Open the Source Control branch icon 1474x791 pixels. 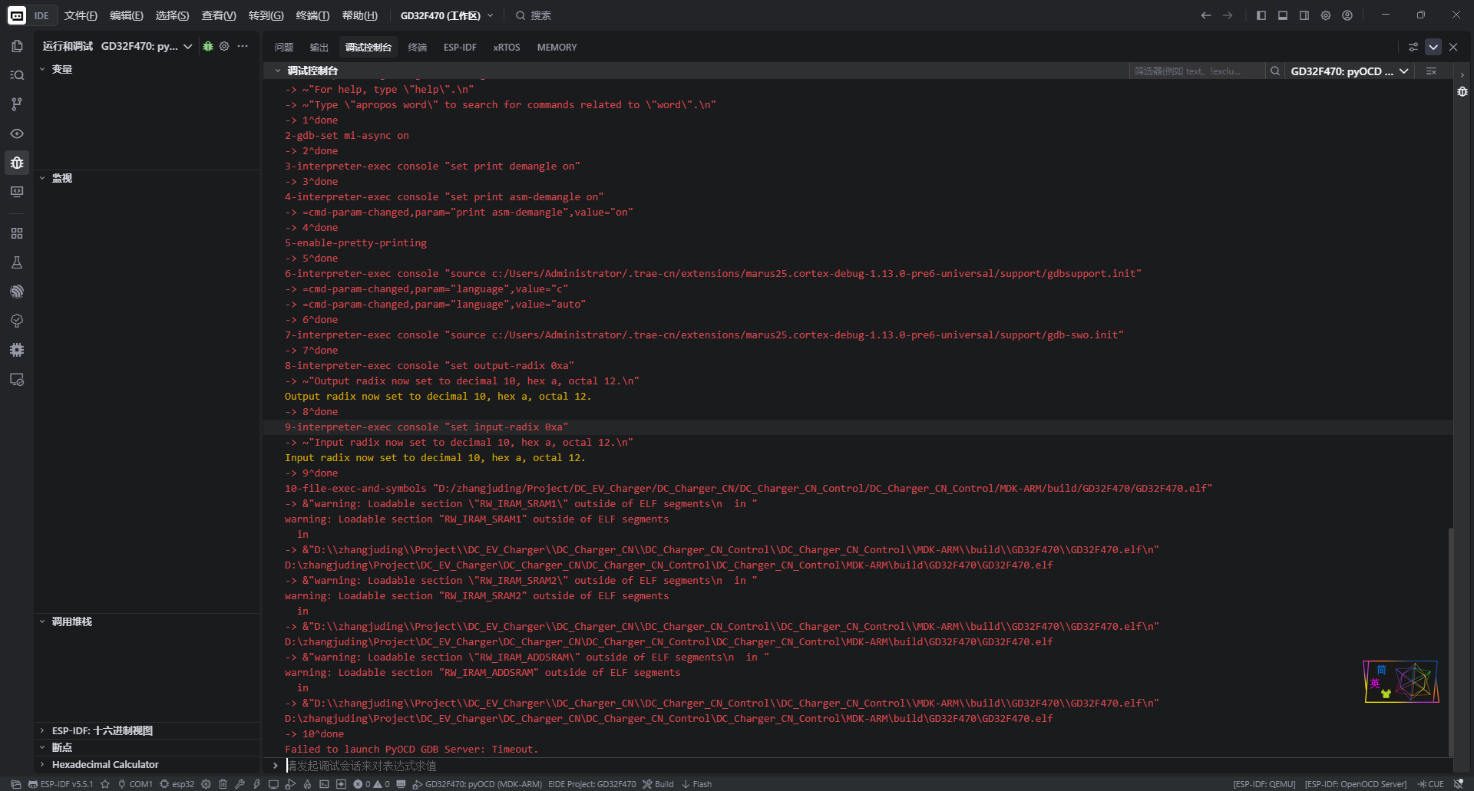[x=17, y=104]
